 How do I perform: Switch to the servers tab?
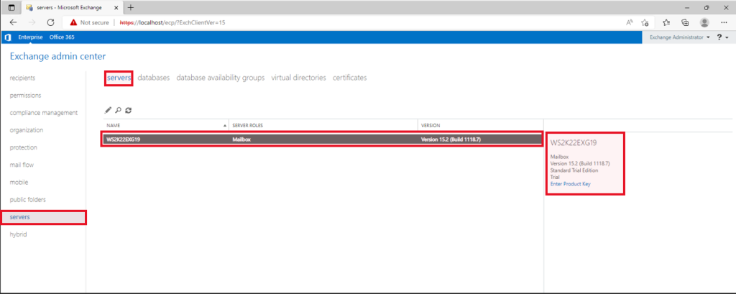(119, 78)
